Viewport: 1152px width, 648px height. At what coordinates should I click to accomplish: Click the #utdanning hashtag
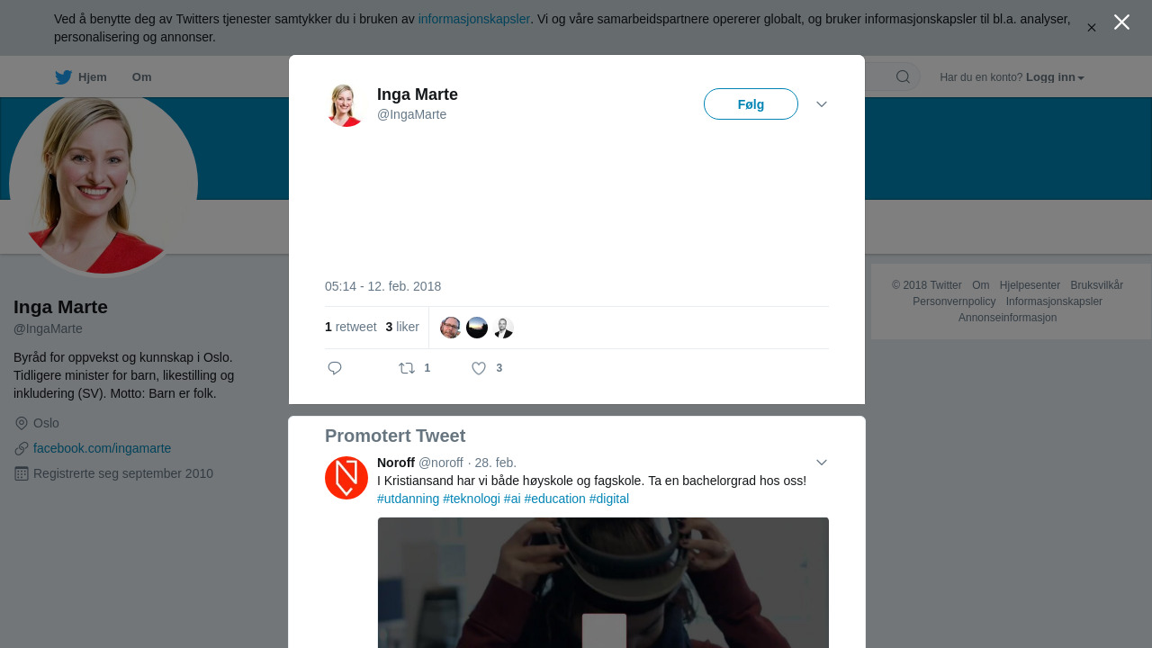[x=408, y=499]
